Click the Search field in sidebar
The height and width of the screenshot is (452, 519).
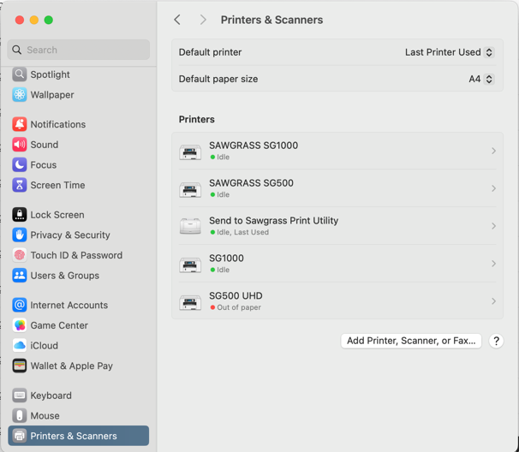[79, 50]
